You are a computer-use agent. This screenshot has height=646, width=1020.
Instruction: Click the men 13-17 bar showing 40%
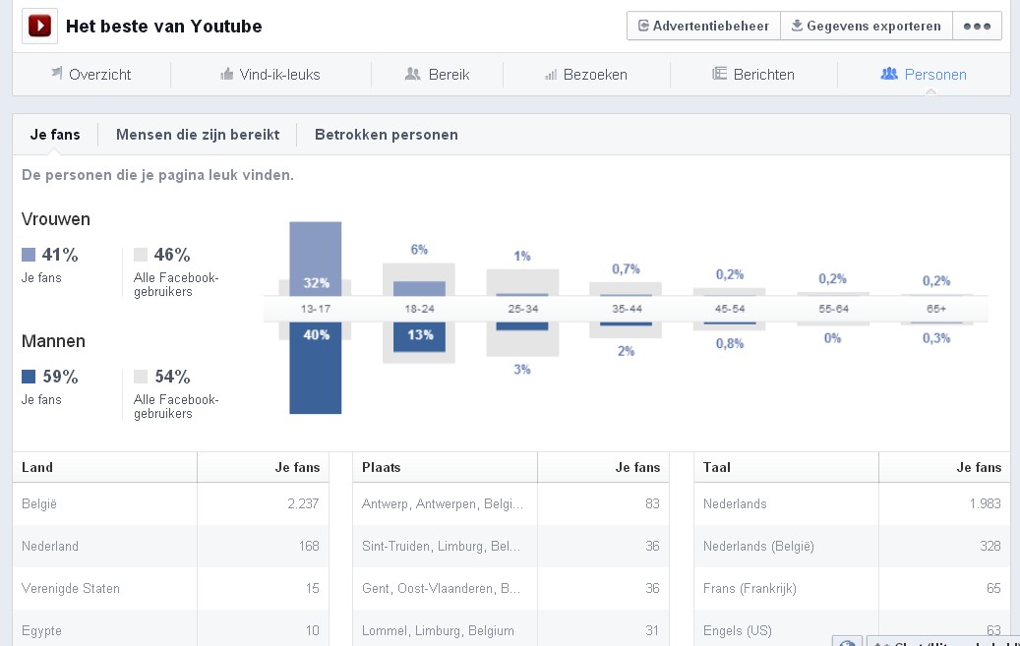(316, 368)
